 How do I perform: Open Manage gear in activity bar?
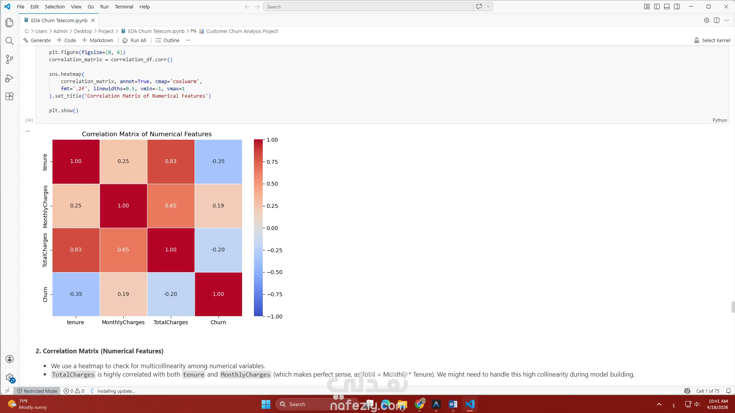click(x=10, y=378)
